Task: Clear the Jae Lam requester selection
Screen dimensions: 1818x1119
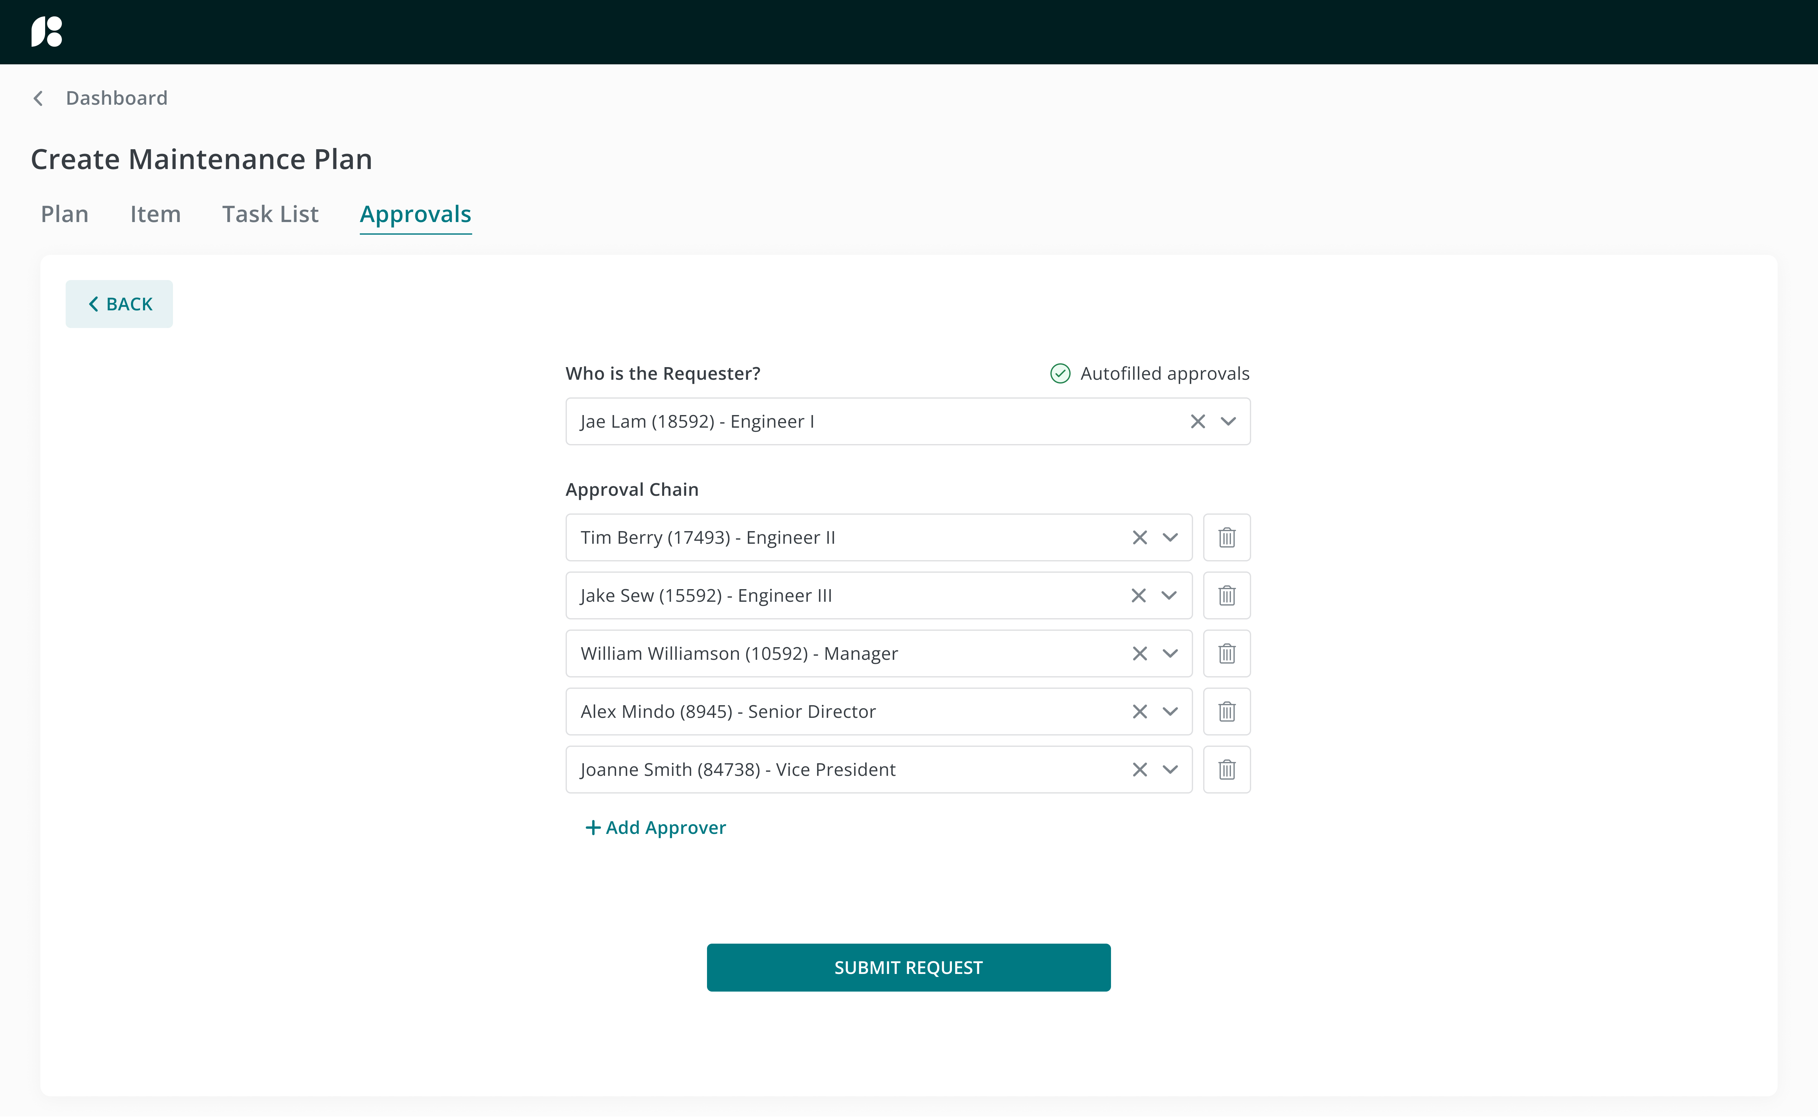Action: [x=1197, y=421]
